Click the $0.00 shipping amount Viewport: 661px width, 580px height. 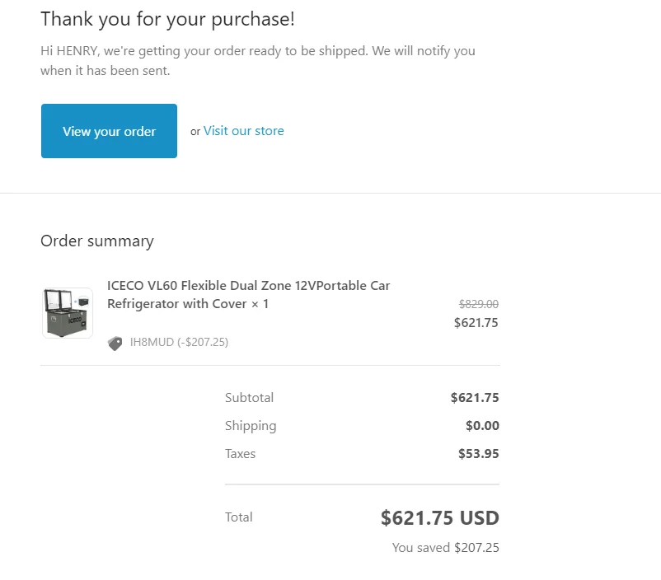[482, 426]
